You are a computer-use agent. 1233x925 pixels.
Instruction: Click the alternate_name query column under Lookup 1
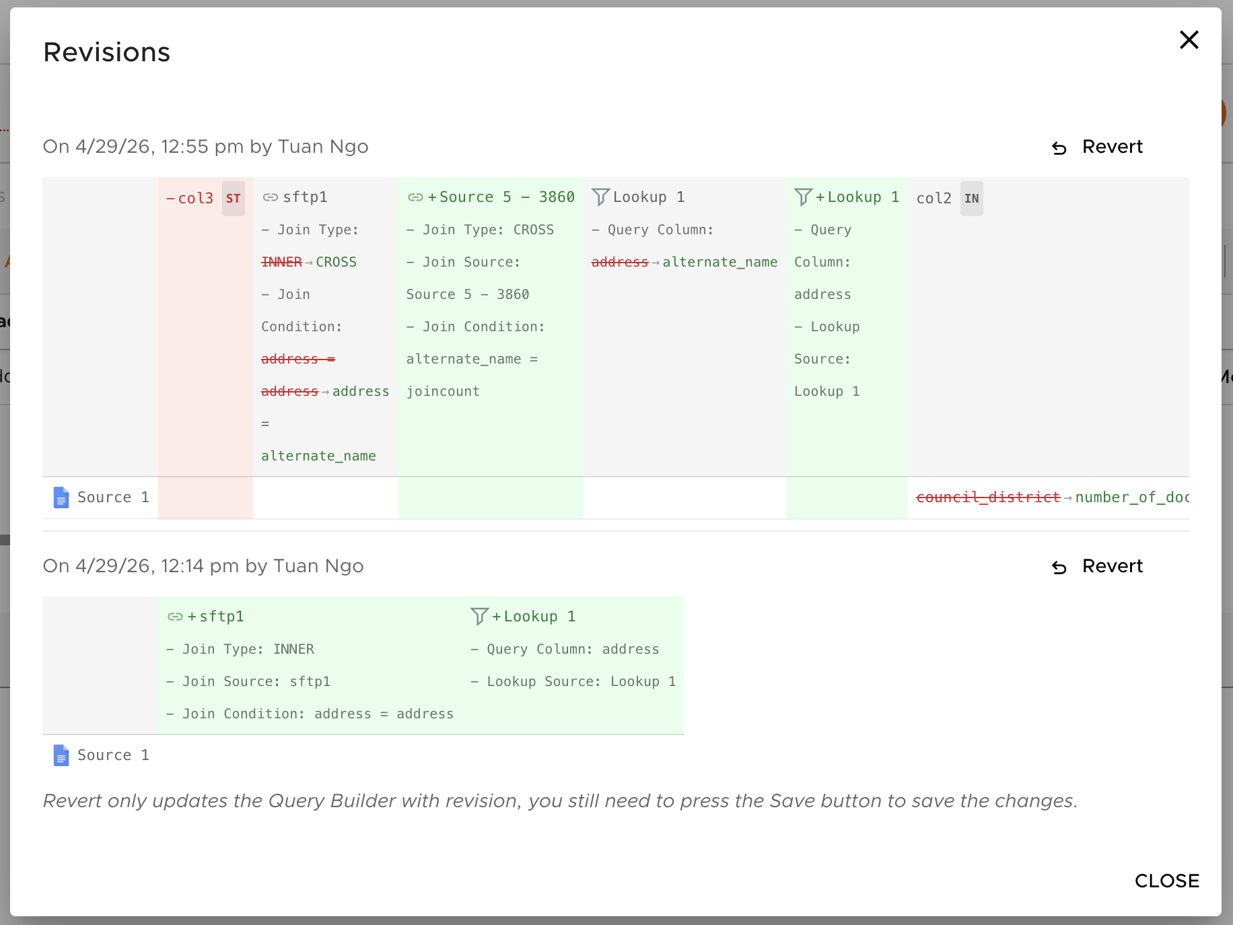(720, 262)
